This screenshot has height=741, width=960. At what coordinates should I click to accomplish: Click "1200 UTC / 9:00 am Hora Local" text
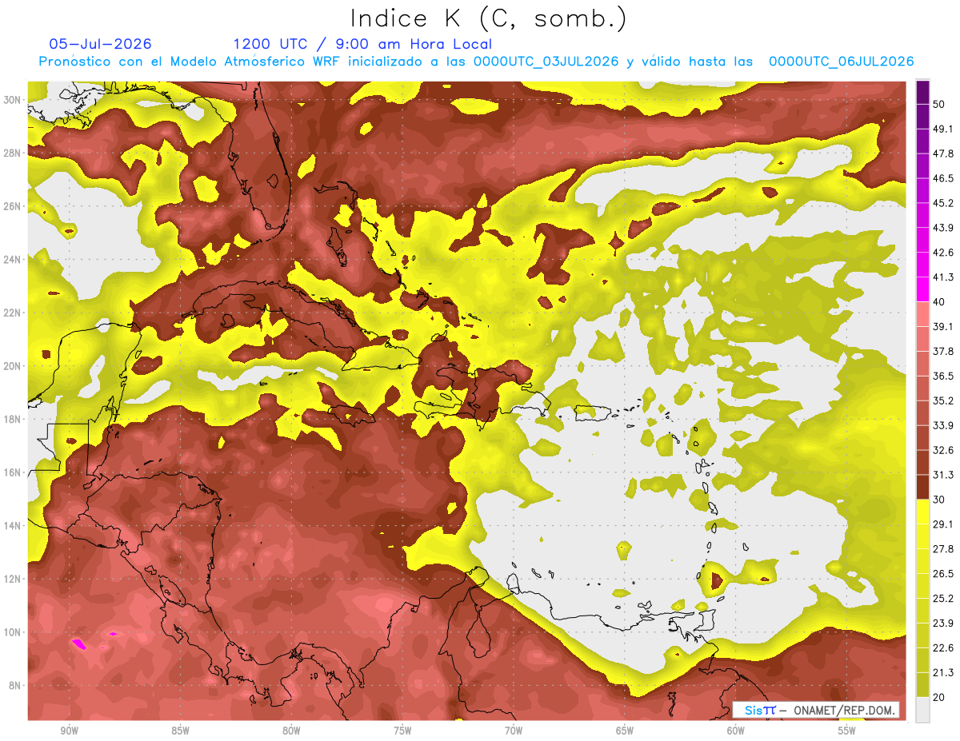362,44
